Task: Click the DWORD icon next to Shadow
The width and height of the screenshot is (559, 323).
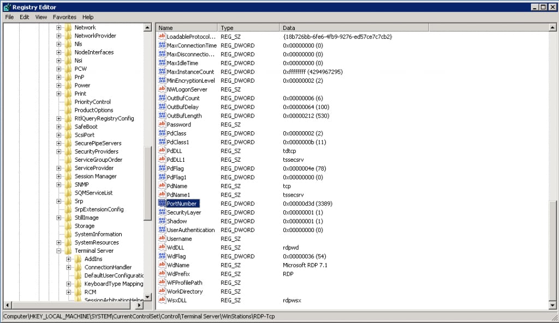Action: coord(162,221)
